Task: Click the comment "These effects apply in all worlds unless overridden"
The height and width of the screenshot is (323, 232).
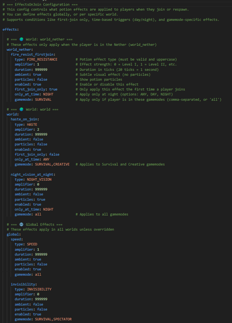Action: (x=60, y=229)
